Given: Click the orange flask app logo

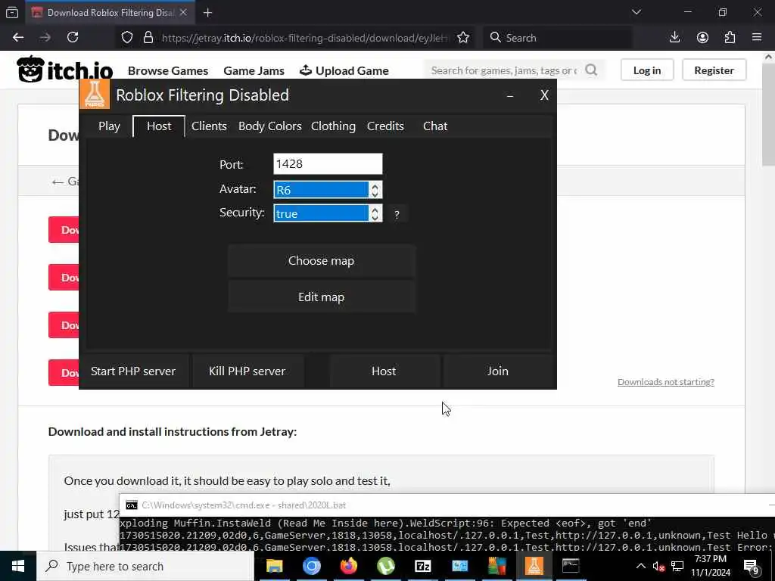Looking at the screenshot, I should coord(95,94).
